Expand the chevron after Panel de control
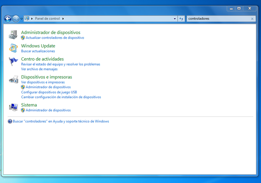This screenshot has width=261, height=183. pyautogui.click(x=63, y=19)
